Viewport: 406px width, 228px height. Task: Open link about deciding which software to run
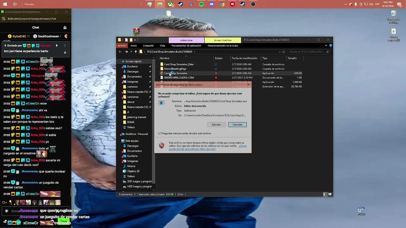pyautogui.click(x=208, y=148)
